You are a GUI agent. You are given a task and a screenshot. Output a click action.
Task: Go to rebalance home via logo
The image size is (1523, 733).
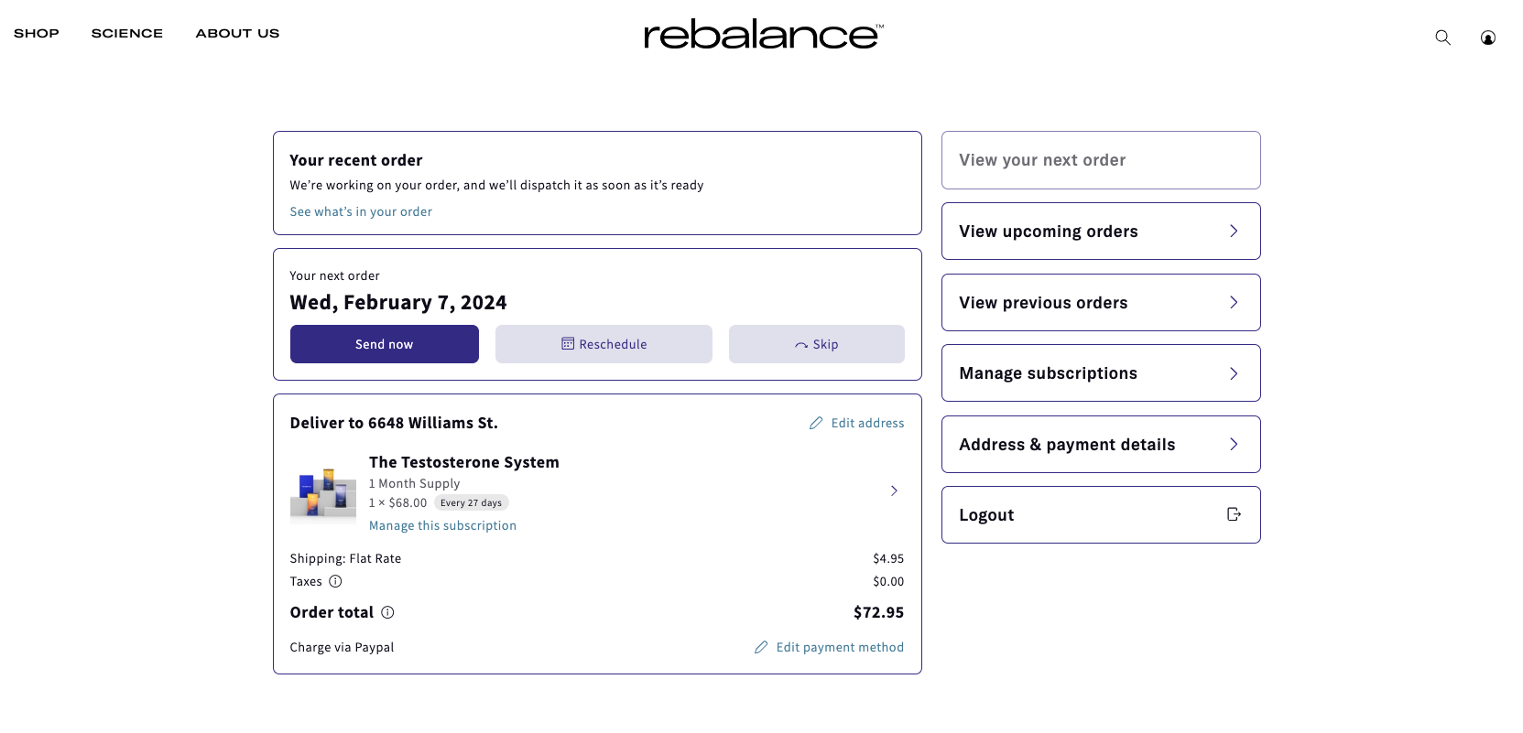764,35
